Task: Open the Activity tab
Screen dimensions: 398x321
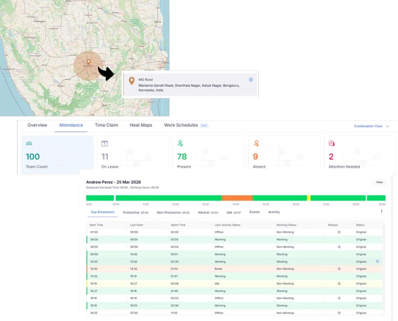Action: pos(274,212)
